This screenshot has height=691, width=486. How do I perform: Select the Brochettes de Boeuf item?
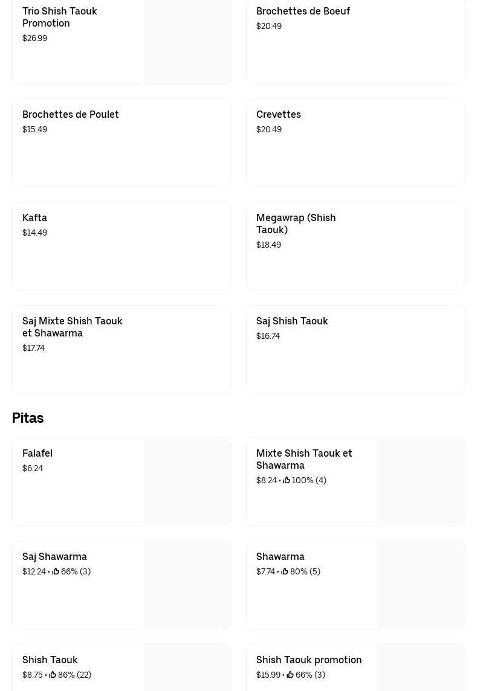(303, 11)
